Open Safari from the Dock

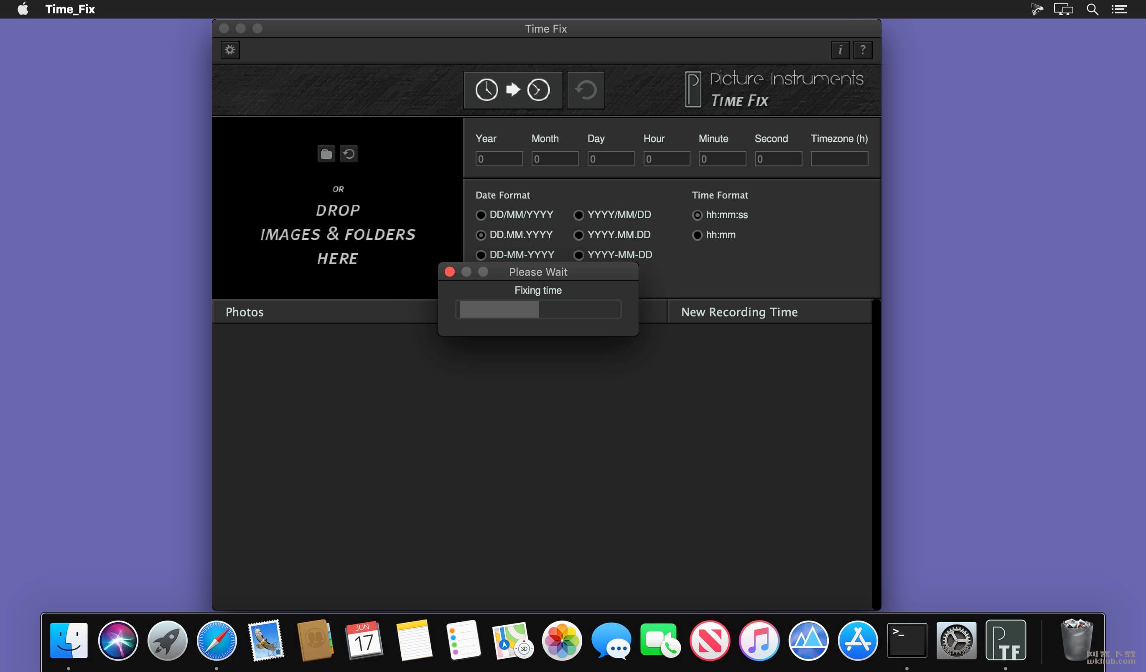[x=217, y=640]
